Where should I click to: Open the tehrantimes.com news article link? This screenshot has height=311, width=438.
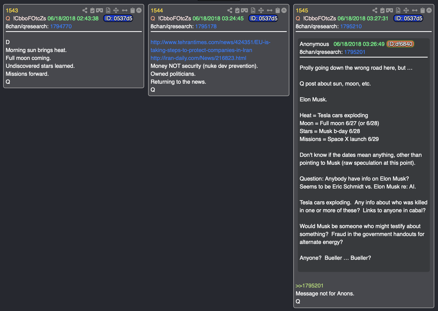point(211,46)
